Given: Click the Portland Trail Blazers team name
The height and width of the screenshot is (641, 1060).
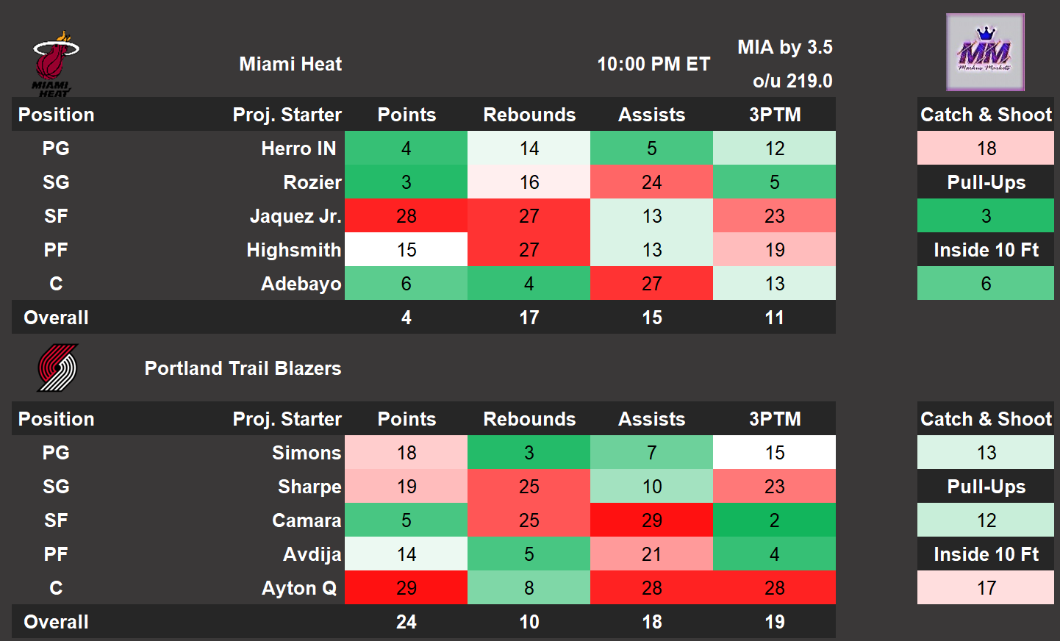Looking at the screenshot, I should 243,368.
